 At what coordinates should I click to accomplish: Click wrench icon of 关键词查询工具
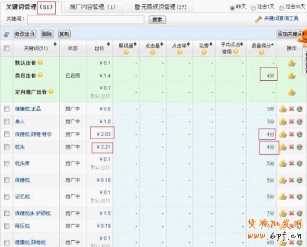point(258,19)
